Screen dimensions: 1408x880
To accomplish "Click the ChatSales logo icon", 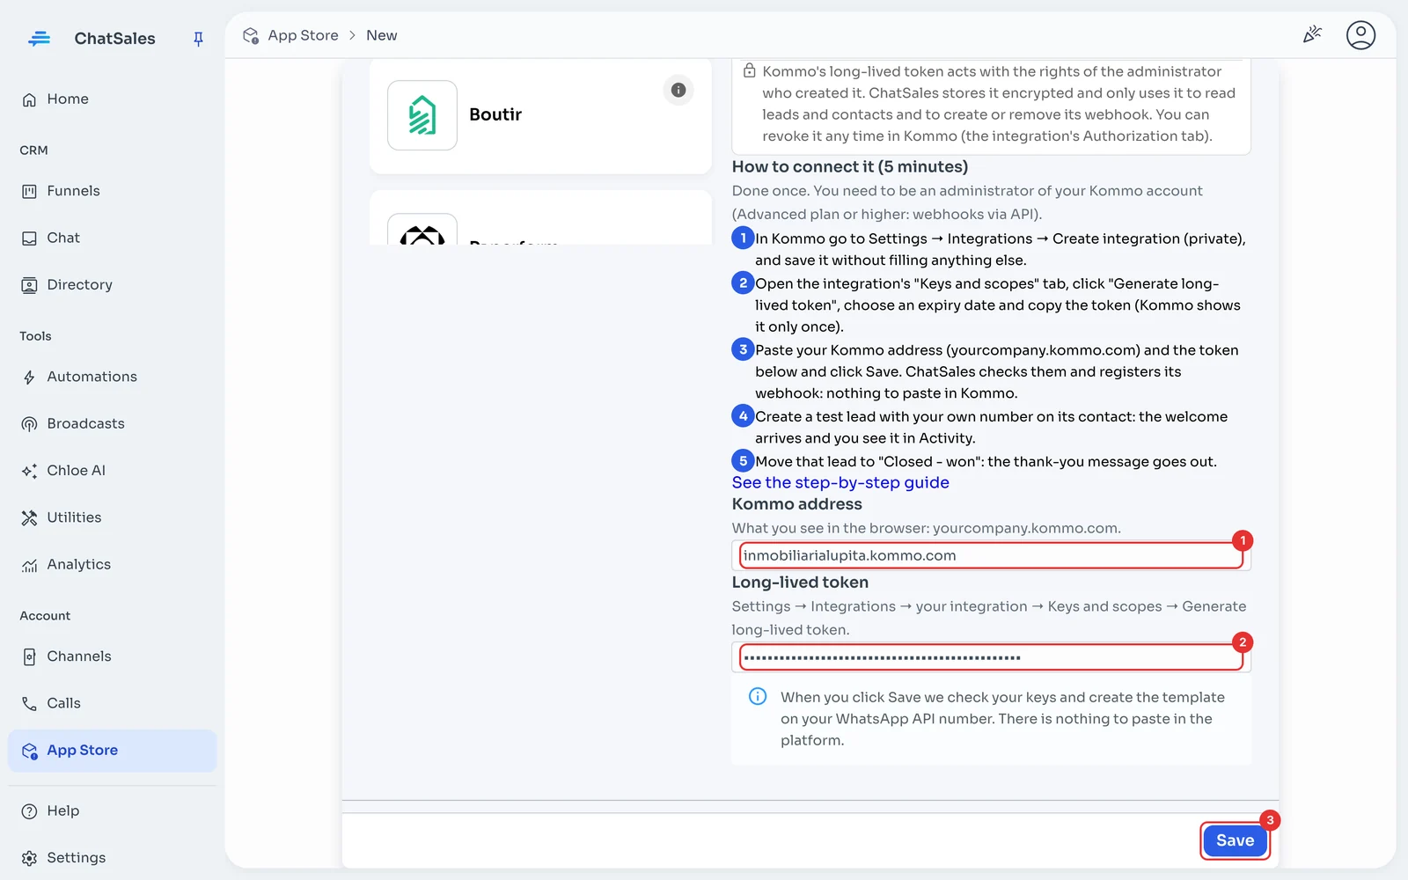I will 39,39.
